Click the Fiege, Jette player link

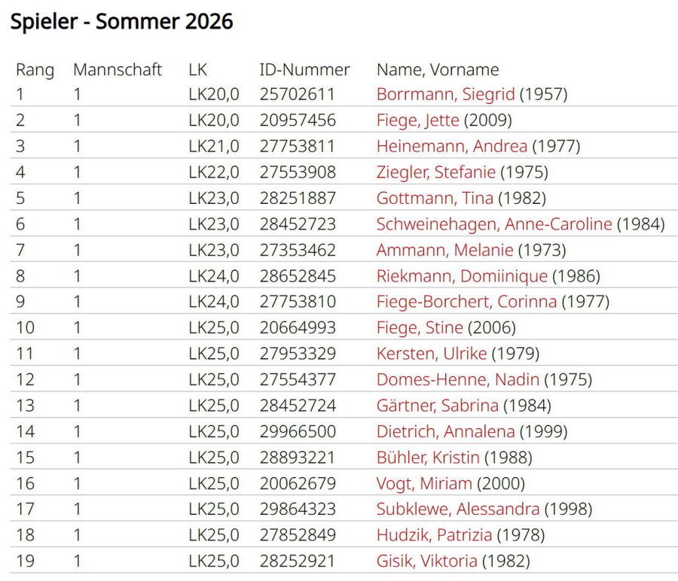click(x=417, y=120)
